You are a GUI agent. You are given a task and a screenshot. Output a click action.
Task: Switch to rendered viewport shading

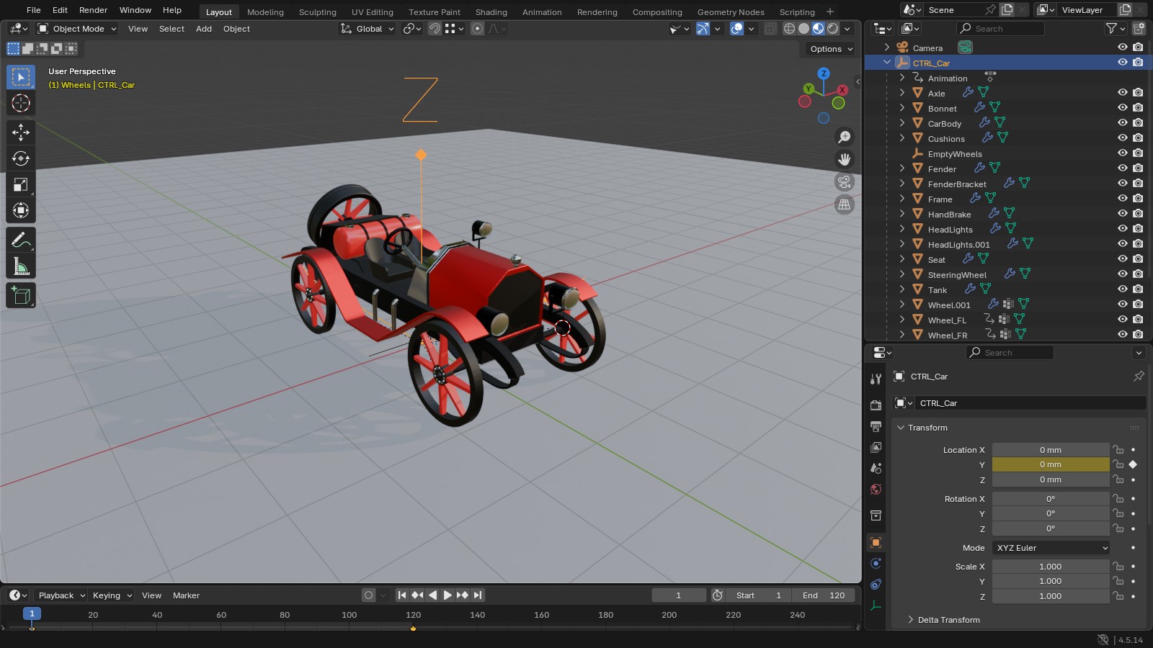833,29
